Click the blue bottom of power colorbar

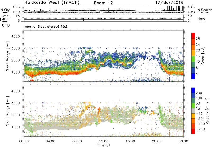(193, 76)
